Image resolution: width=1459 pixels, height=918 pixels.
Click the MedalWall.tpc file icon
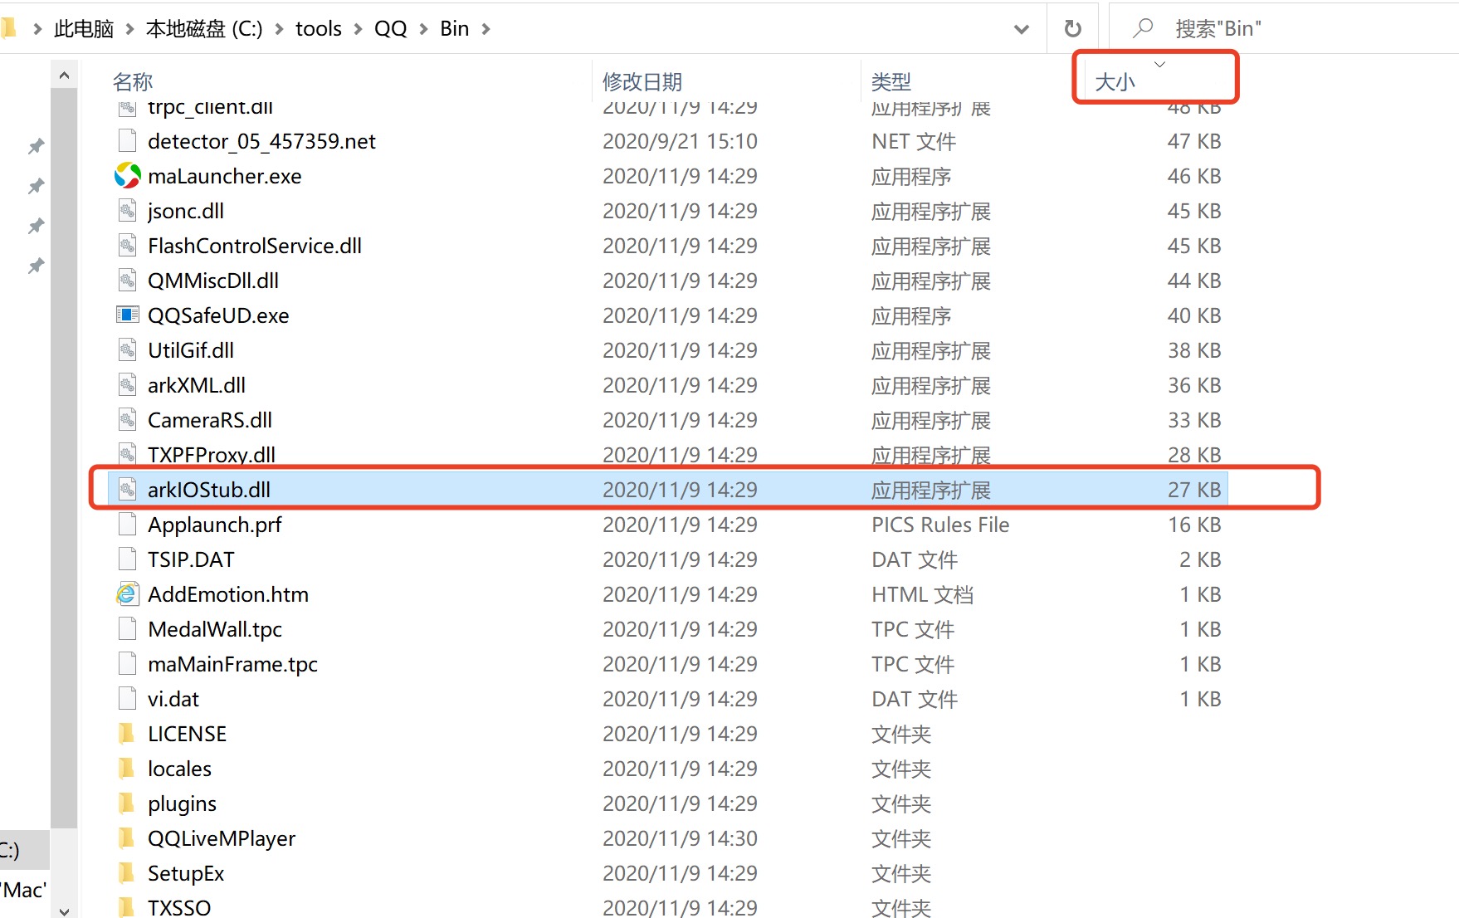click(127, 629)
